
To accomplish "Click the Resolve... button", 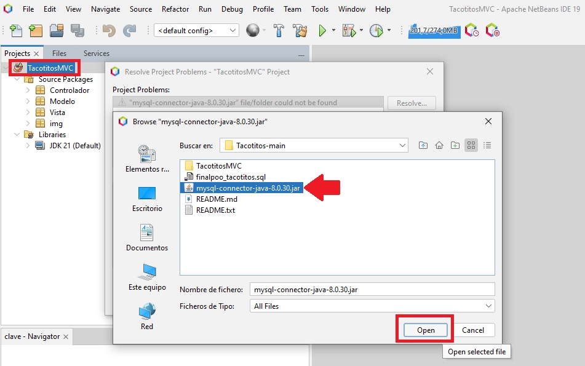I will (x=412, y=103).
